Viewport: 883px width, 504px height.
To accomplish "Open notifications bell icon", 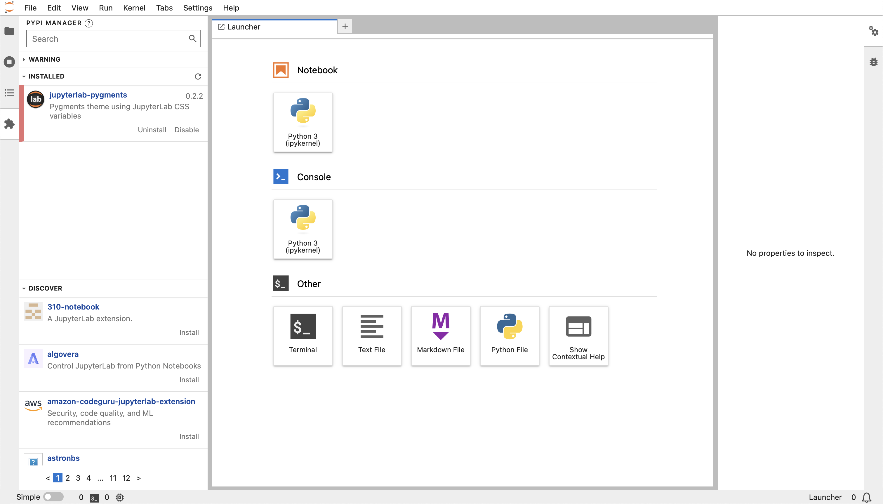I will tap(867, 497).
